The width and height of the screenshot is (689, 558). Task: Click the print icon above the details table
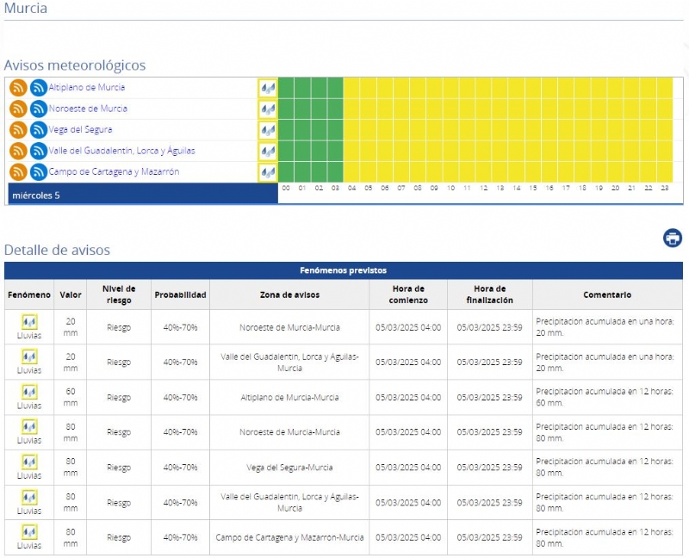click(673, 239)
